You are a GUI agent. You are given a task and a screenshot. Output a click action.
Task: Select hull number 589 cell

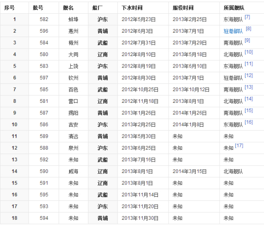44,136
